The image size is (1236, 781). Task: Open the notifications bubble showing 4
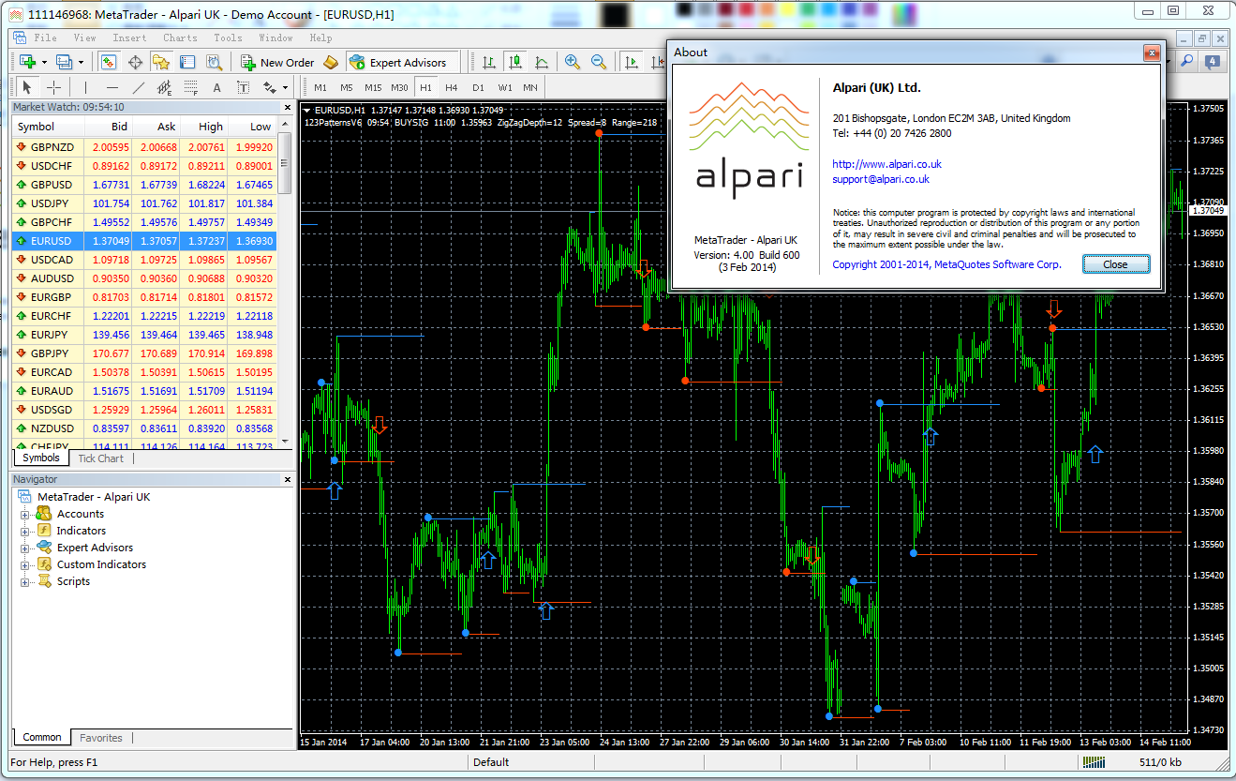pyautogui.click(x=1213, y=62)
